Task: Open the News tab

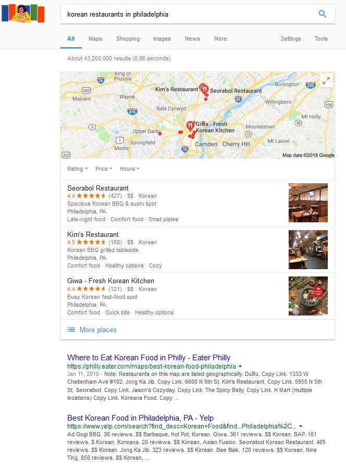Action: 192,39
